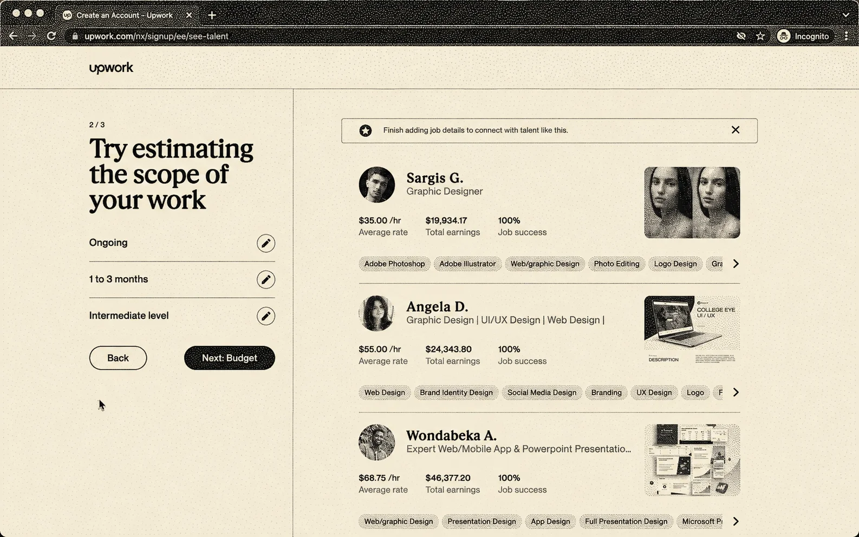Click Next: Budget button

(x=230, y=358)
